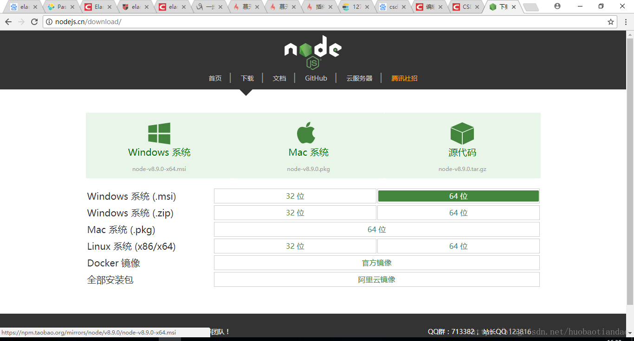Go back with the browser back arrow
The width and height of the screenshot is (634, 341).
click(x=8, y=22)
